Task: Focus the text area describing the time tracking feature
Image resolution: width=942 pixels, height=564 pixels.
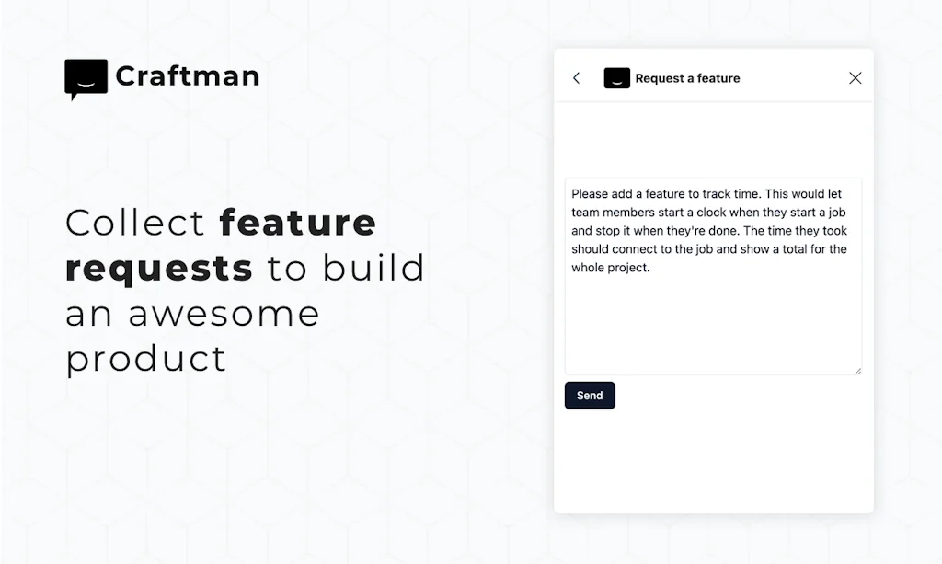Action: pyautogui.click(x=713, y=276)
